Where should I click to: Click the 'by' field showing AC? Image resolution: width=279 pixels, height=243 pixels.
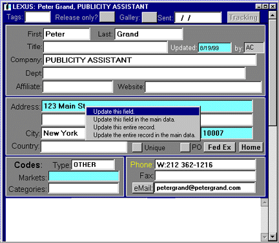(254, 47)
